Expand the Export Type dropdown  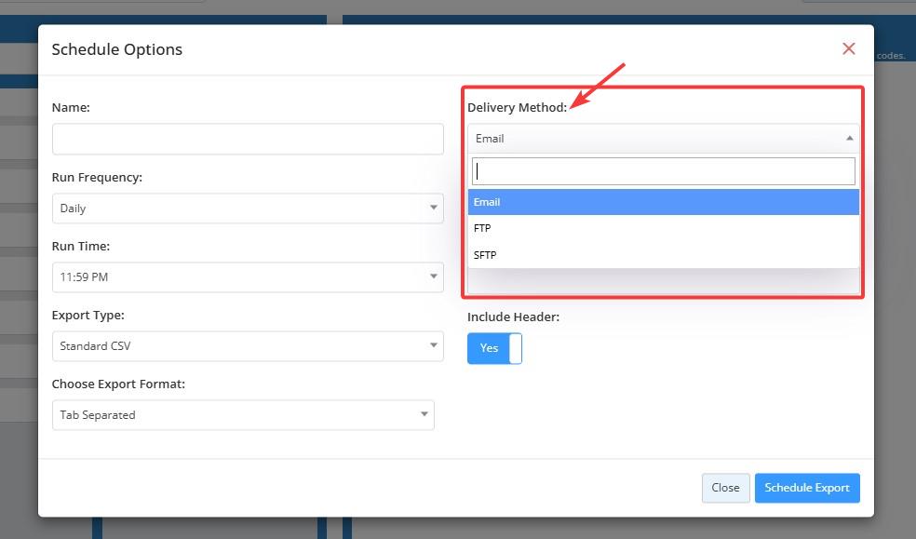point(248,346)
